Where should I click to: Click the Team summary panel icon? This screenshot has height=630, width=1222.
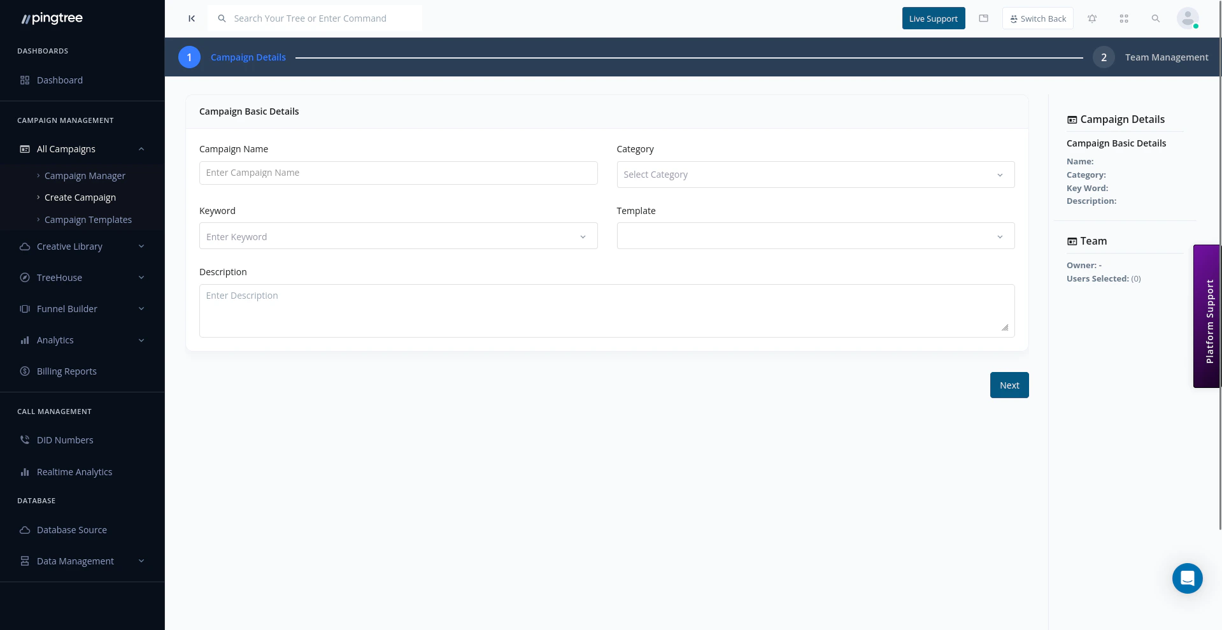click(x=1072, y=241)
